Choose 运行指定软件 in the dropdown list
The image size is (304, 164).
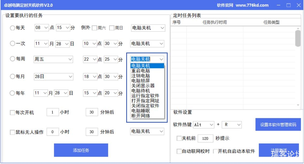click(x=147, y=96)
